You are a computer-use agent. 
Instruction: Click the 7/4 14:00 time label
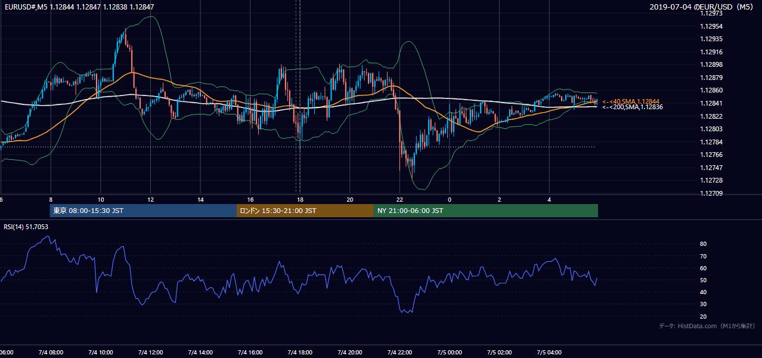click(x=200, y=353)
